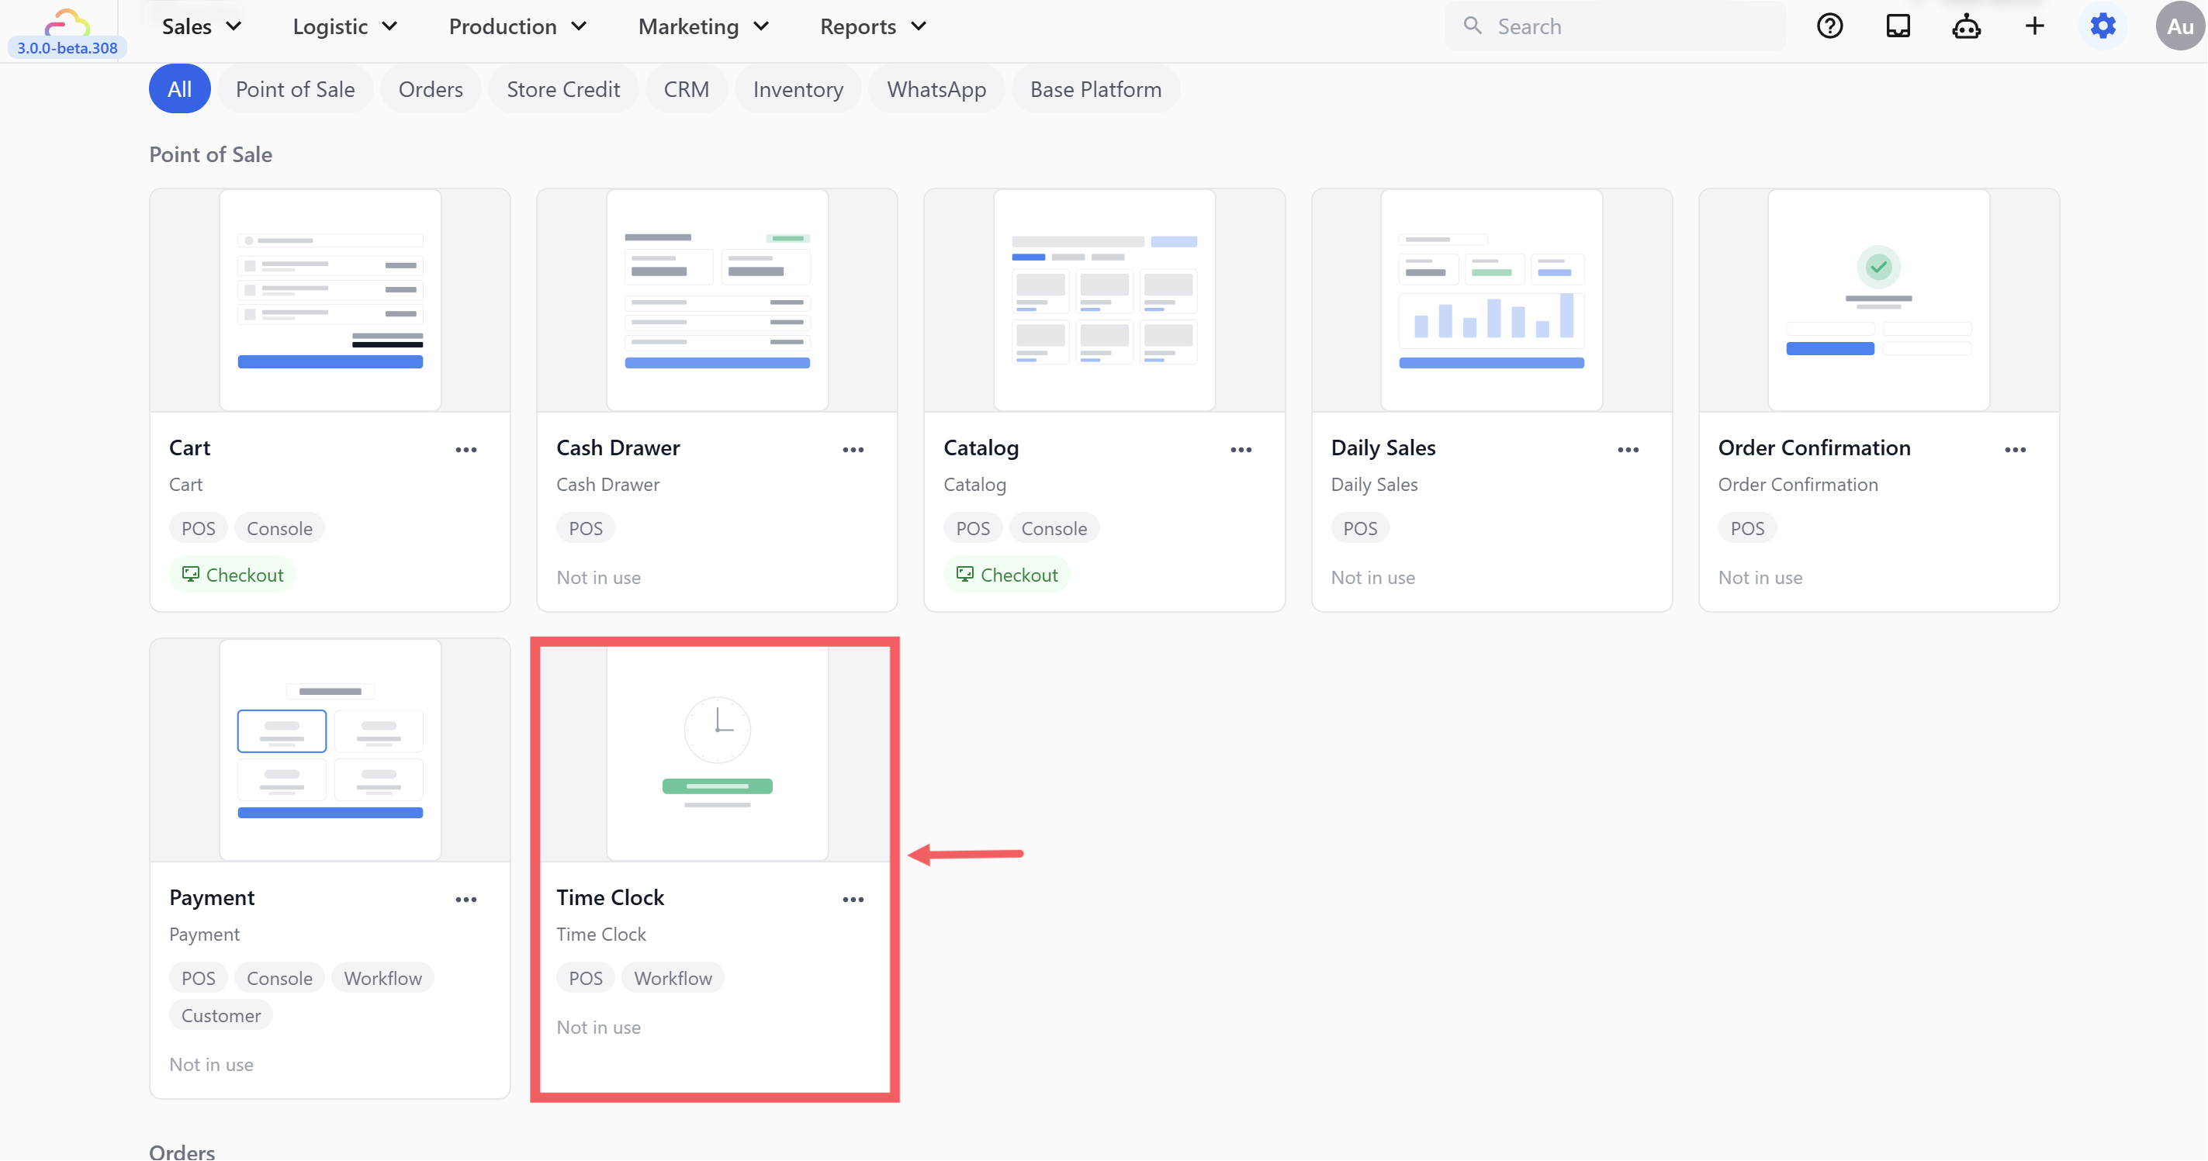Viewport: 2208px width, 1161px height.
Task: Click the plus add icon
Action: 2035,26
